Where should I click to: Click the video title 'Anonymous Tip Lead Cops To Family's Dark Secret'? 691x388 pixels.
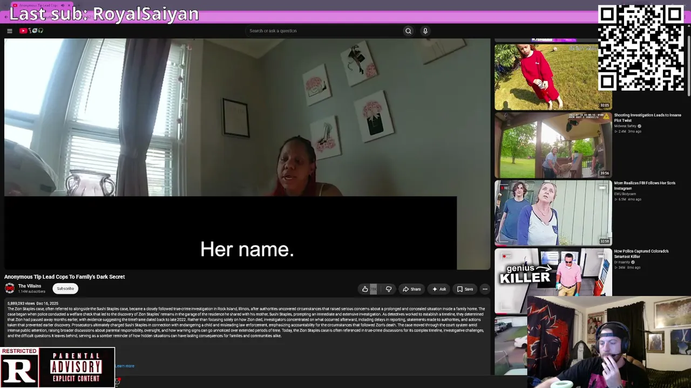pyautogui.click(x=65, y=277)
